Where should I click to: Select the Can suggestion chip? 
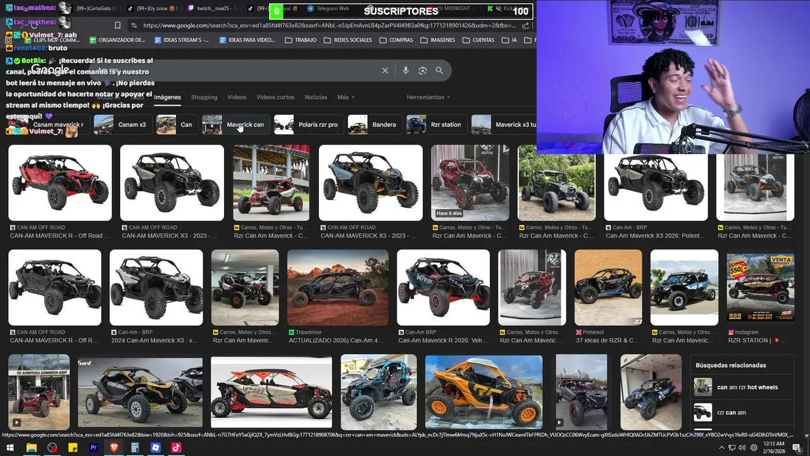click(x=176, y=125)
